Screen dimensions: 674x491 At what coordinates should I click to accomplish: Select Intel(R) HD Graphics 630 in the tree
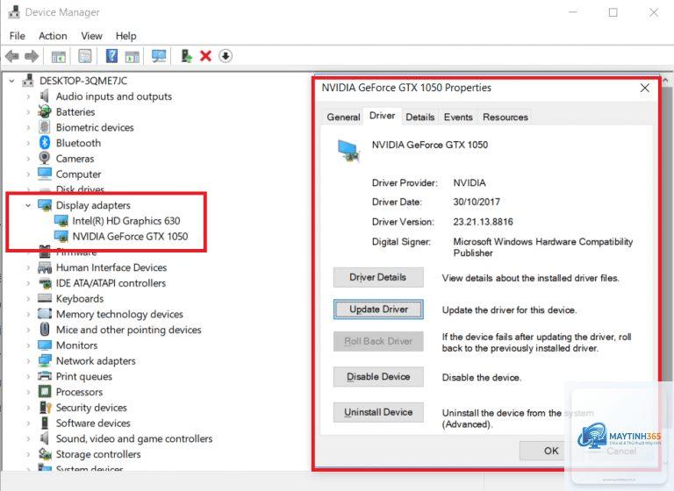[x=126, y=221]
